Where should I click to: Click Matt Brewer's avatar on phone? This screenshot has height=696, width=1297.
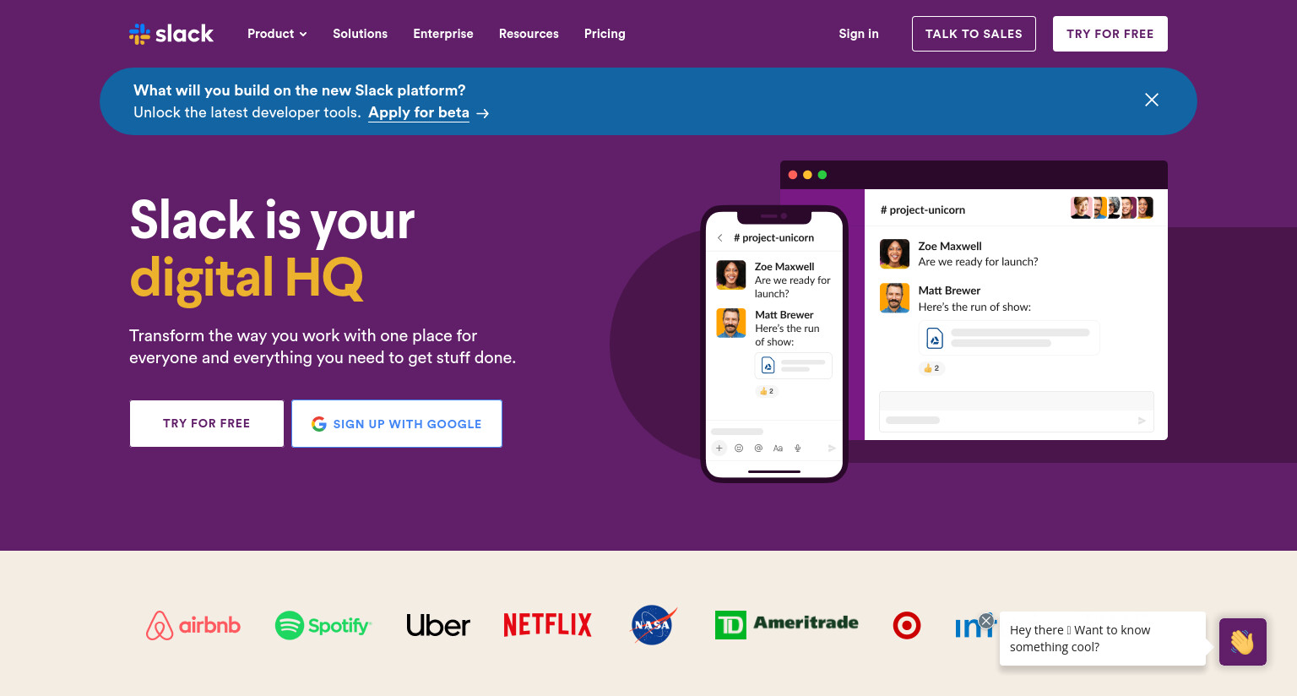[x=731, y=323]
